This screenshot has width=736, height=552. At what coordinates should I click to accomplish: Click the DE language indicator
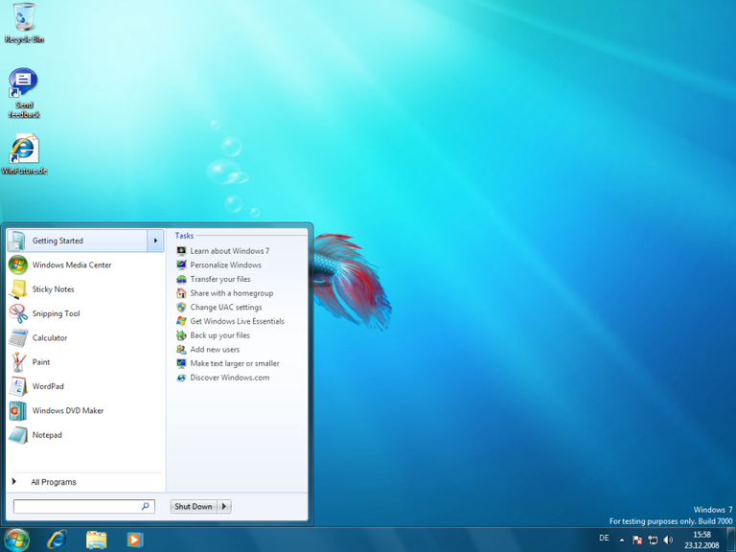point(604,538)
